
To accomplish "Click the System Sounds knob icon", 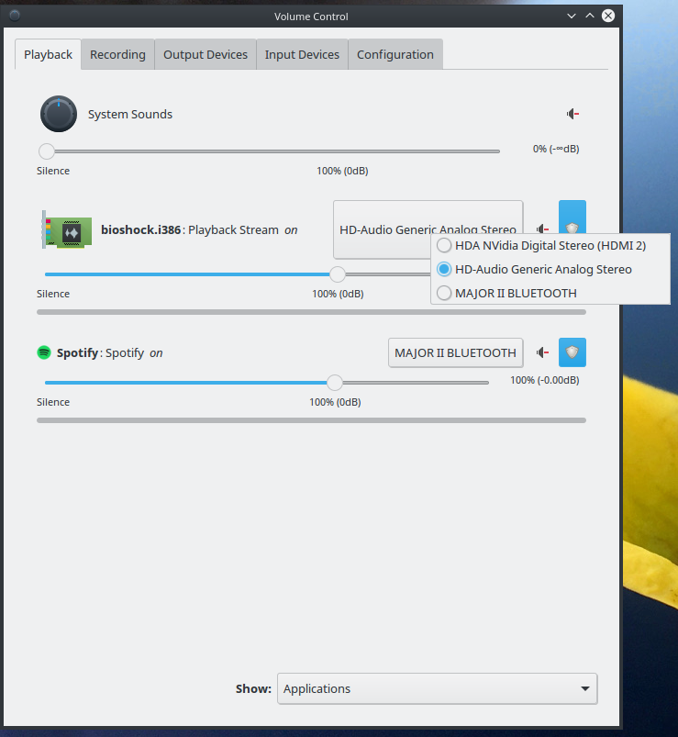I will point(59,114).
